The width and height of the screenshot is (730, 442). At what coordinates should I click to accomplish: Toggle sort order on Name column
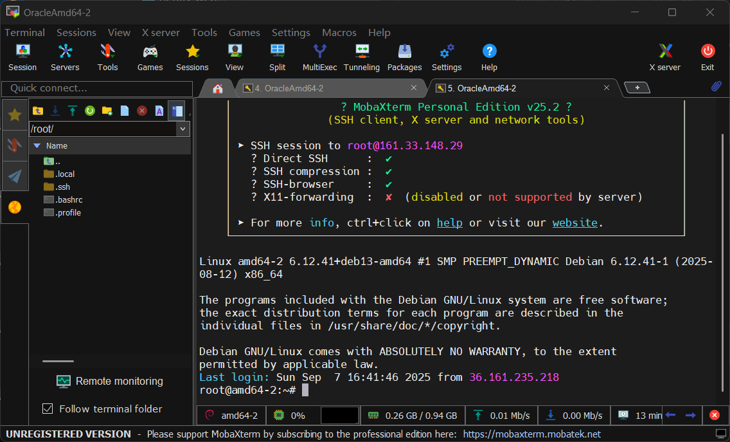(57, 146)
